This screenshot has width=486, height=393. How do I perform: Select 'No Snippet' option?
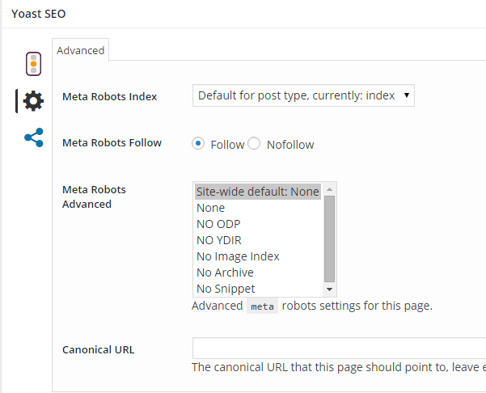(x=226, y=289)
